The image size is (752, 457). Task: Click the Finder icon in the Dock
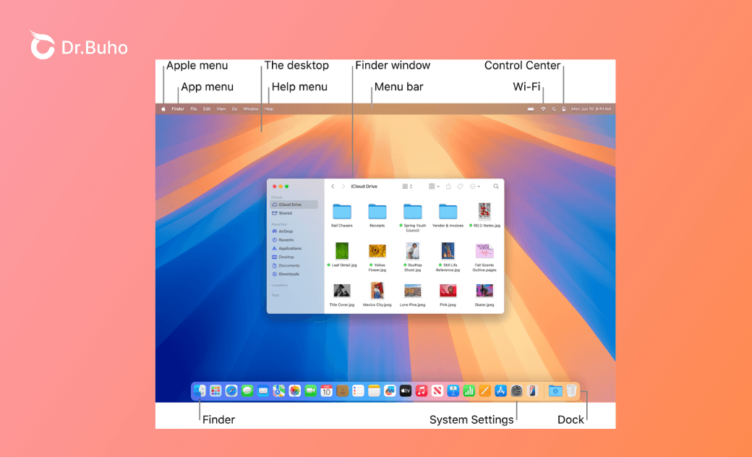tap(198, 390)
